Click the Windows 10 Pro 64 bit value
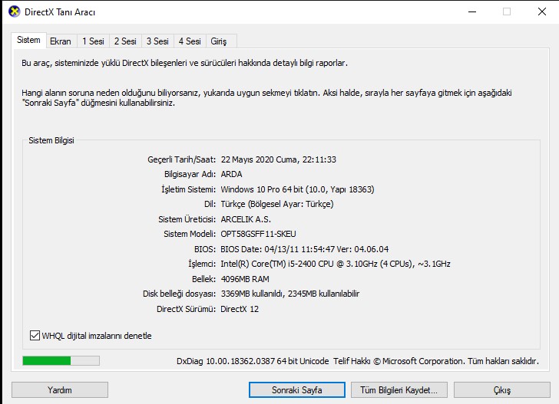Image resolution: width=559 pixels, height=404 pixels. [x=297, y=189]
